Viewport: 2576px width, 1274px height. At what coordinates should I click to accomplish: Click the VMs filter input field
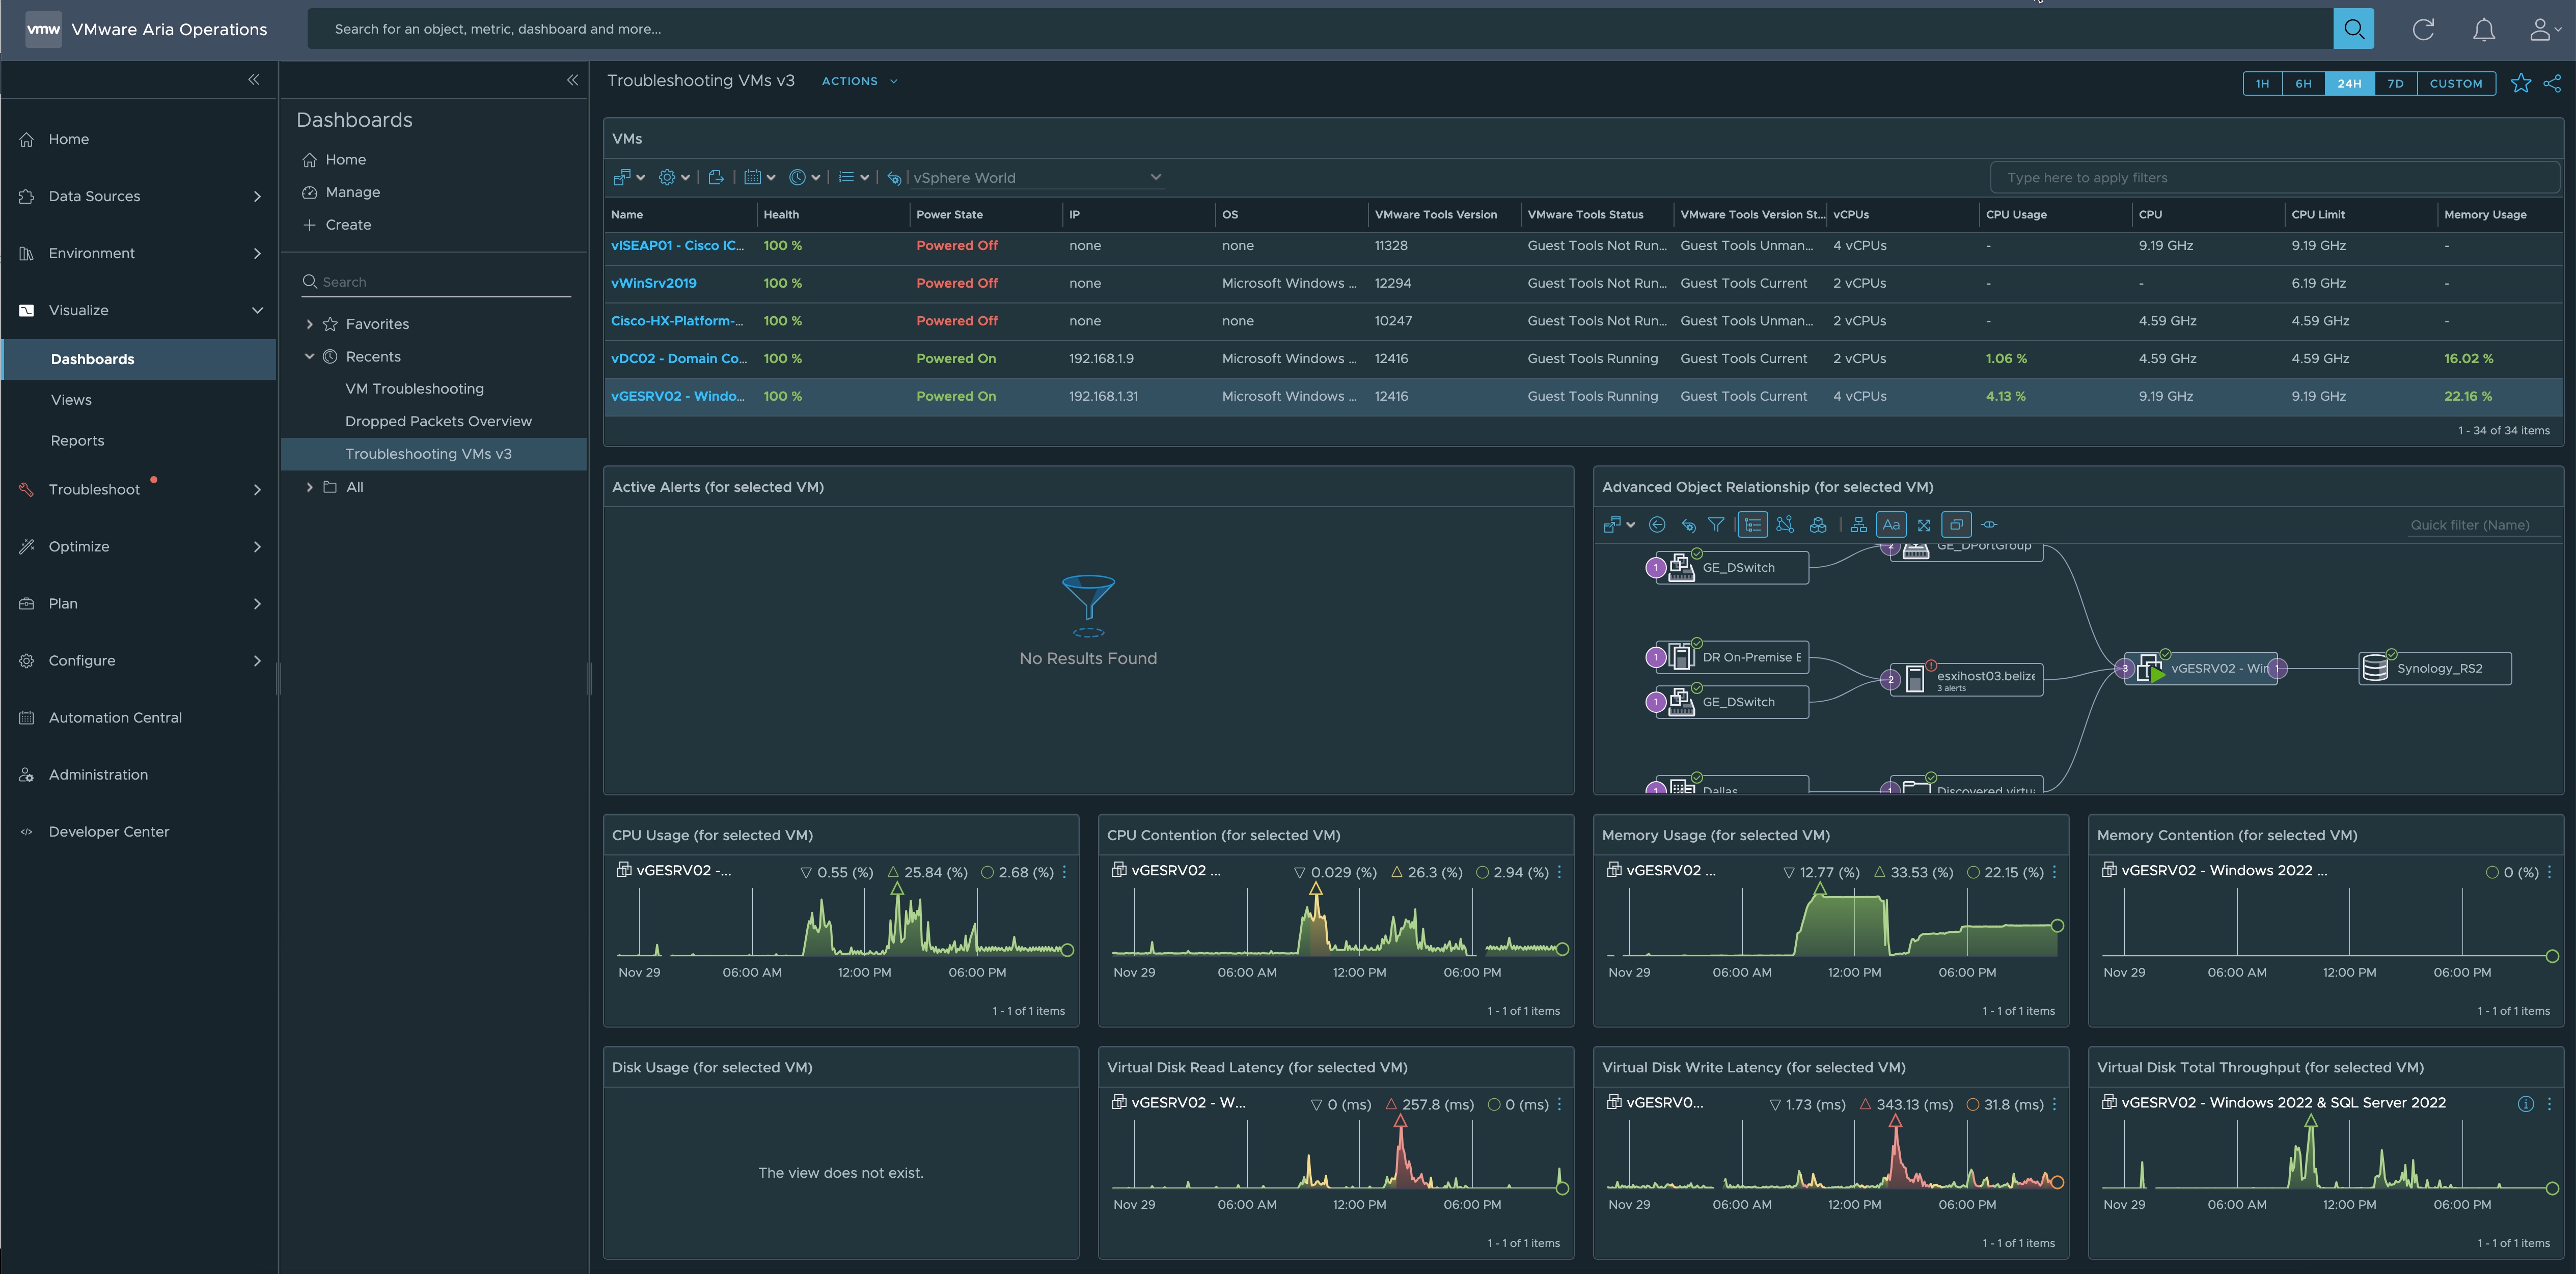[2274, 177]
